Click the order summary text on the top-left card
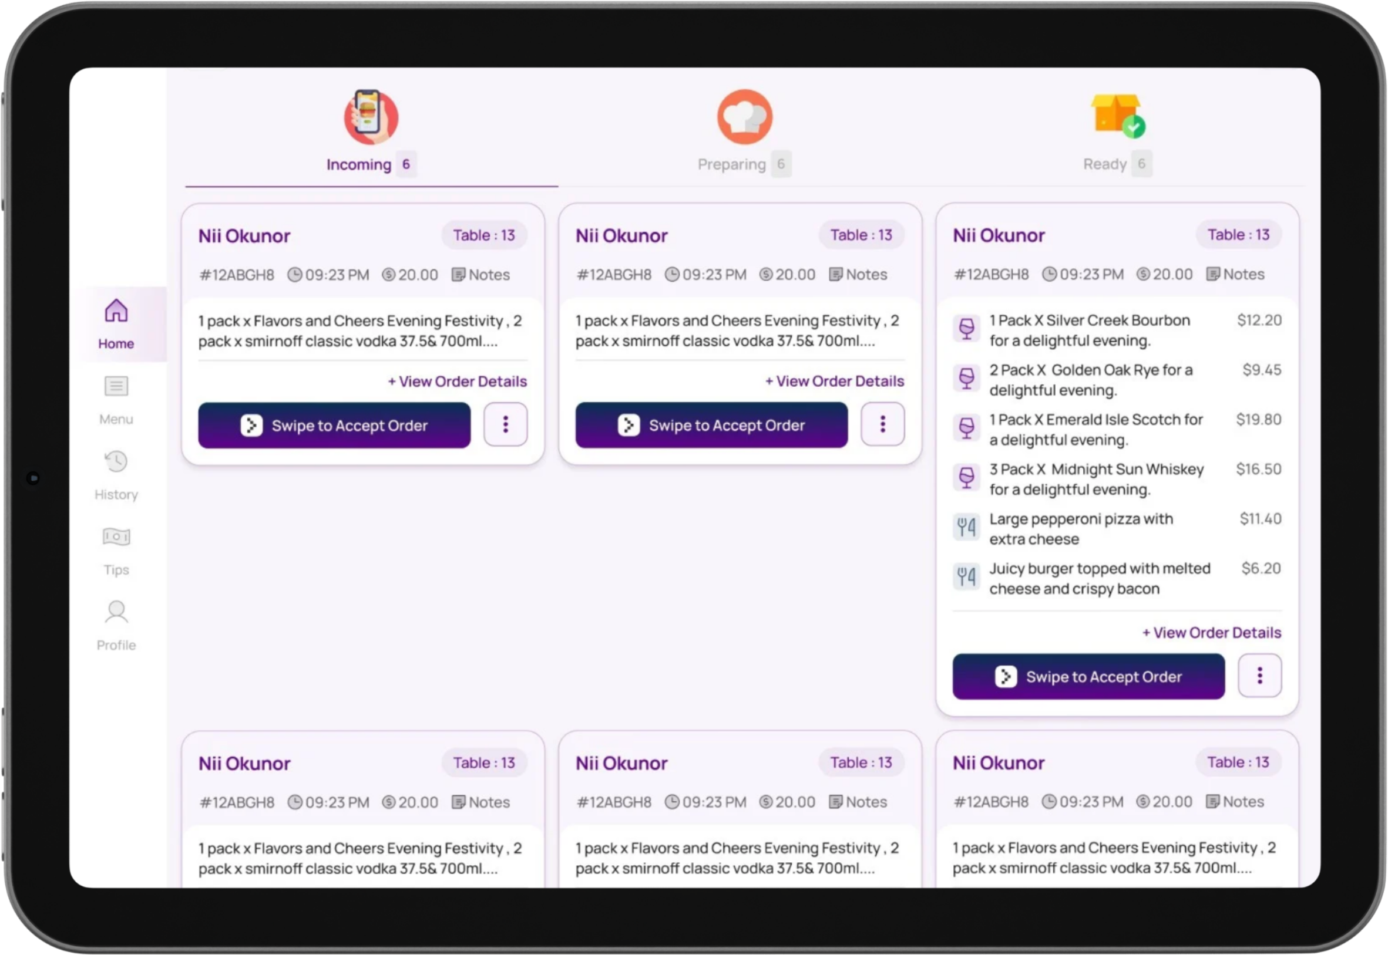The height and width of the screenshot is (955, 1388). coord(361,331)
